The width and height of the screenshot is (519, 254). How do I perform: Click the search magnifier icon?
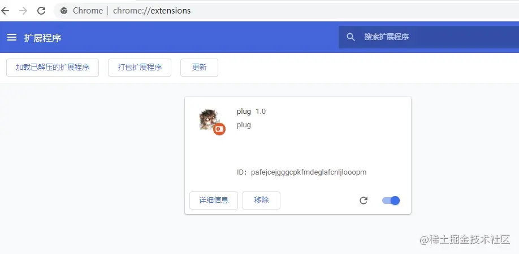tap(351, 37)
